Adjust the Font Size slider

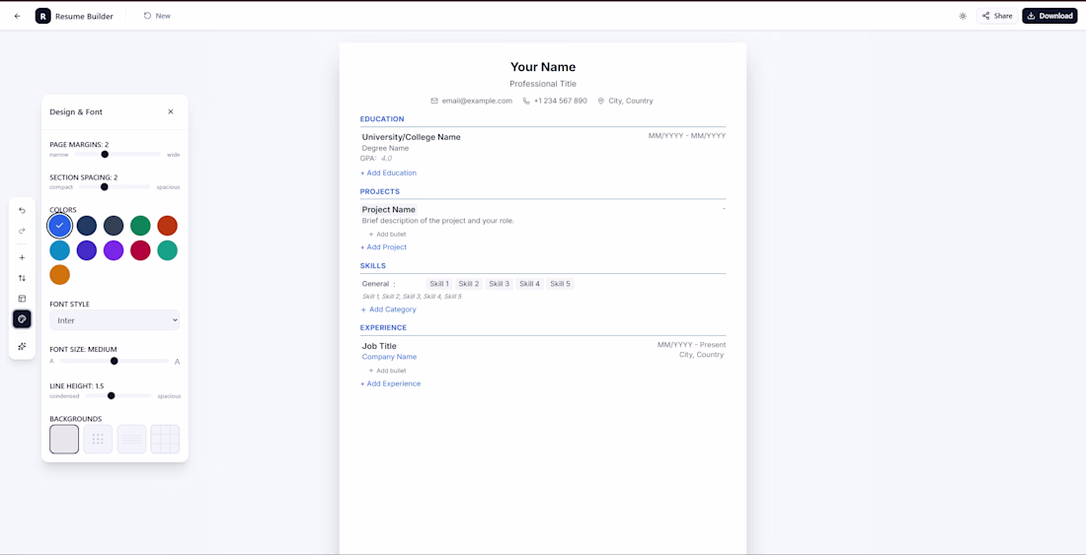pos(115,361)
